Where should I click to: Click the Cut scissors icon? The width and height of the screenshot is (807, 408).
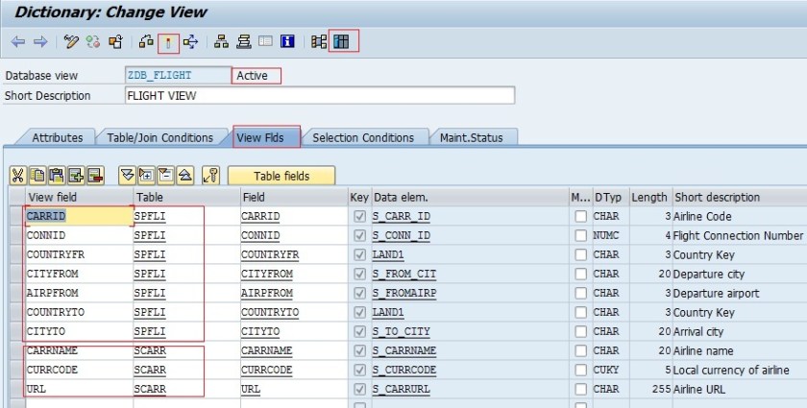point(17,176)
